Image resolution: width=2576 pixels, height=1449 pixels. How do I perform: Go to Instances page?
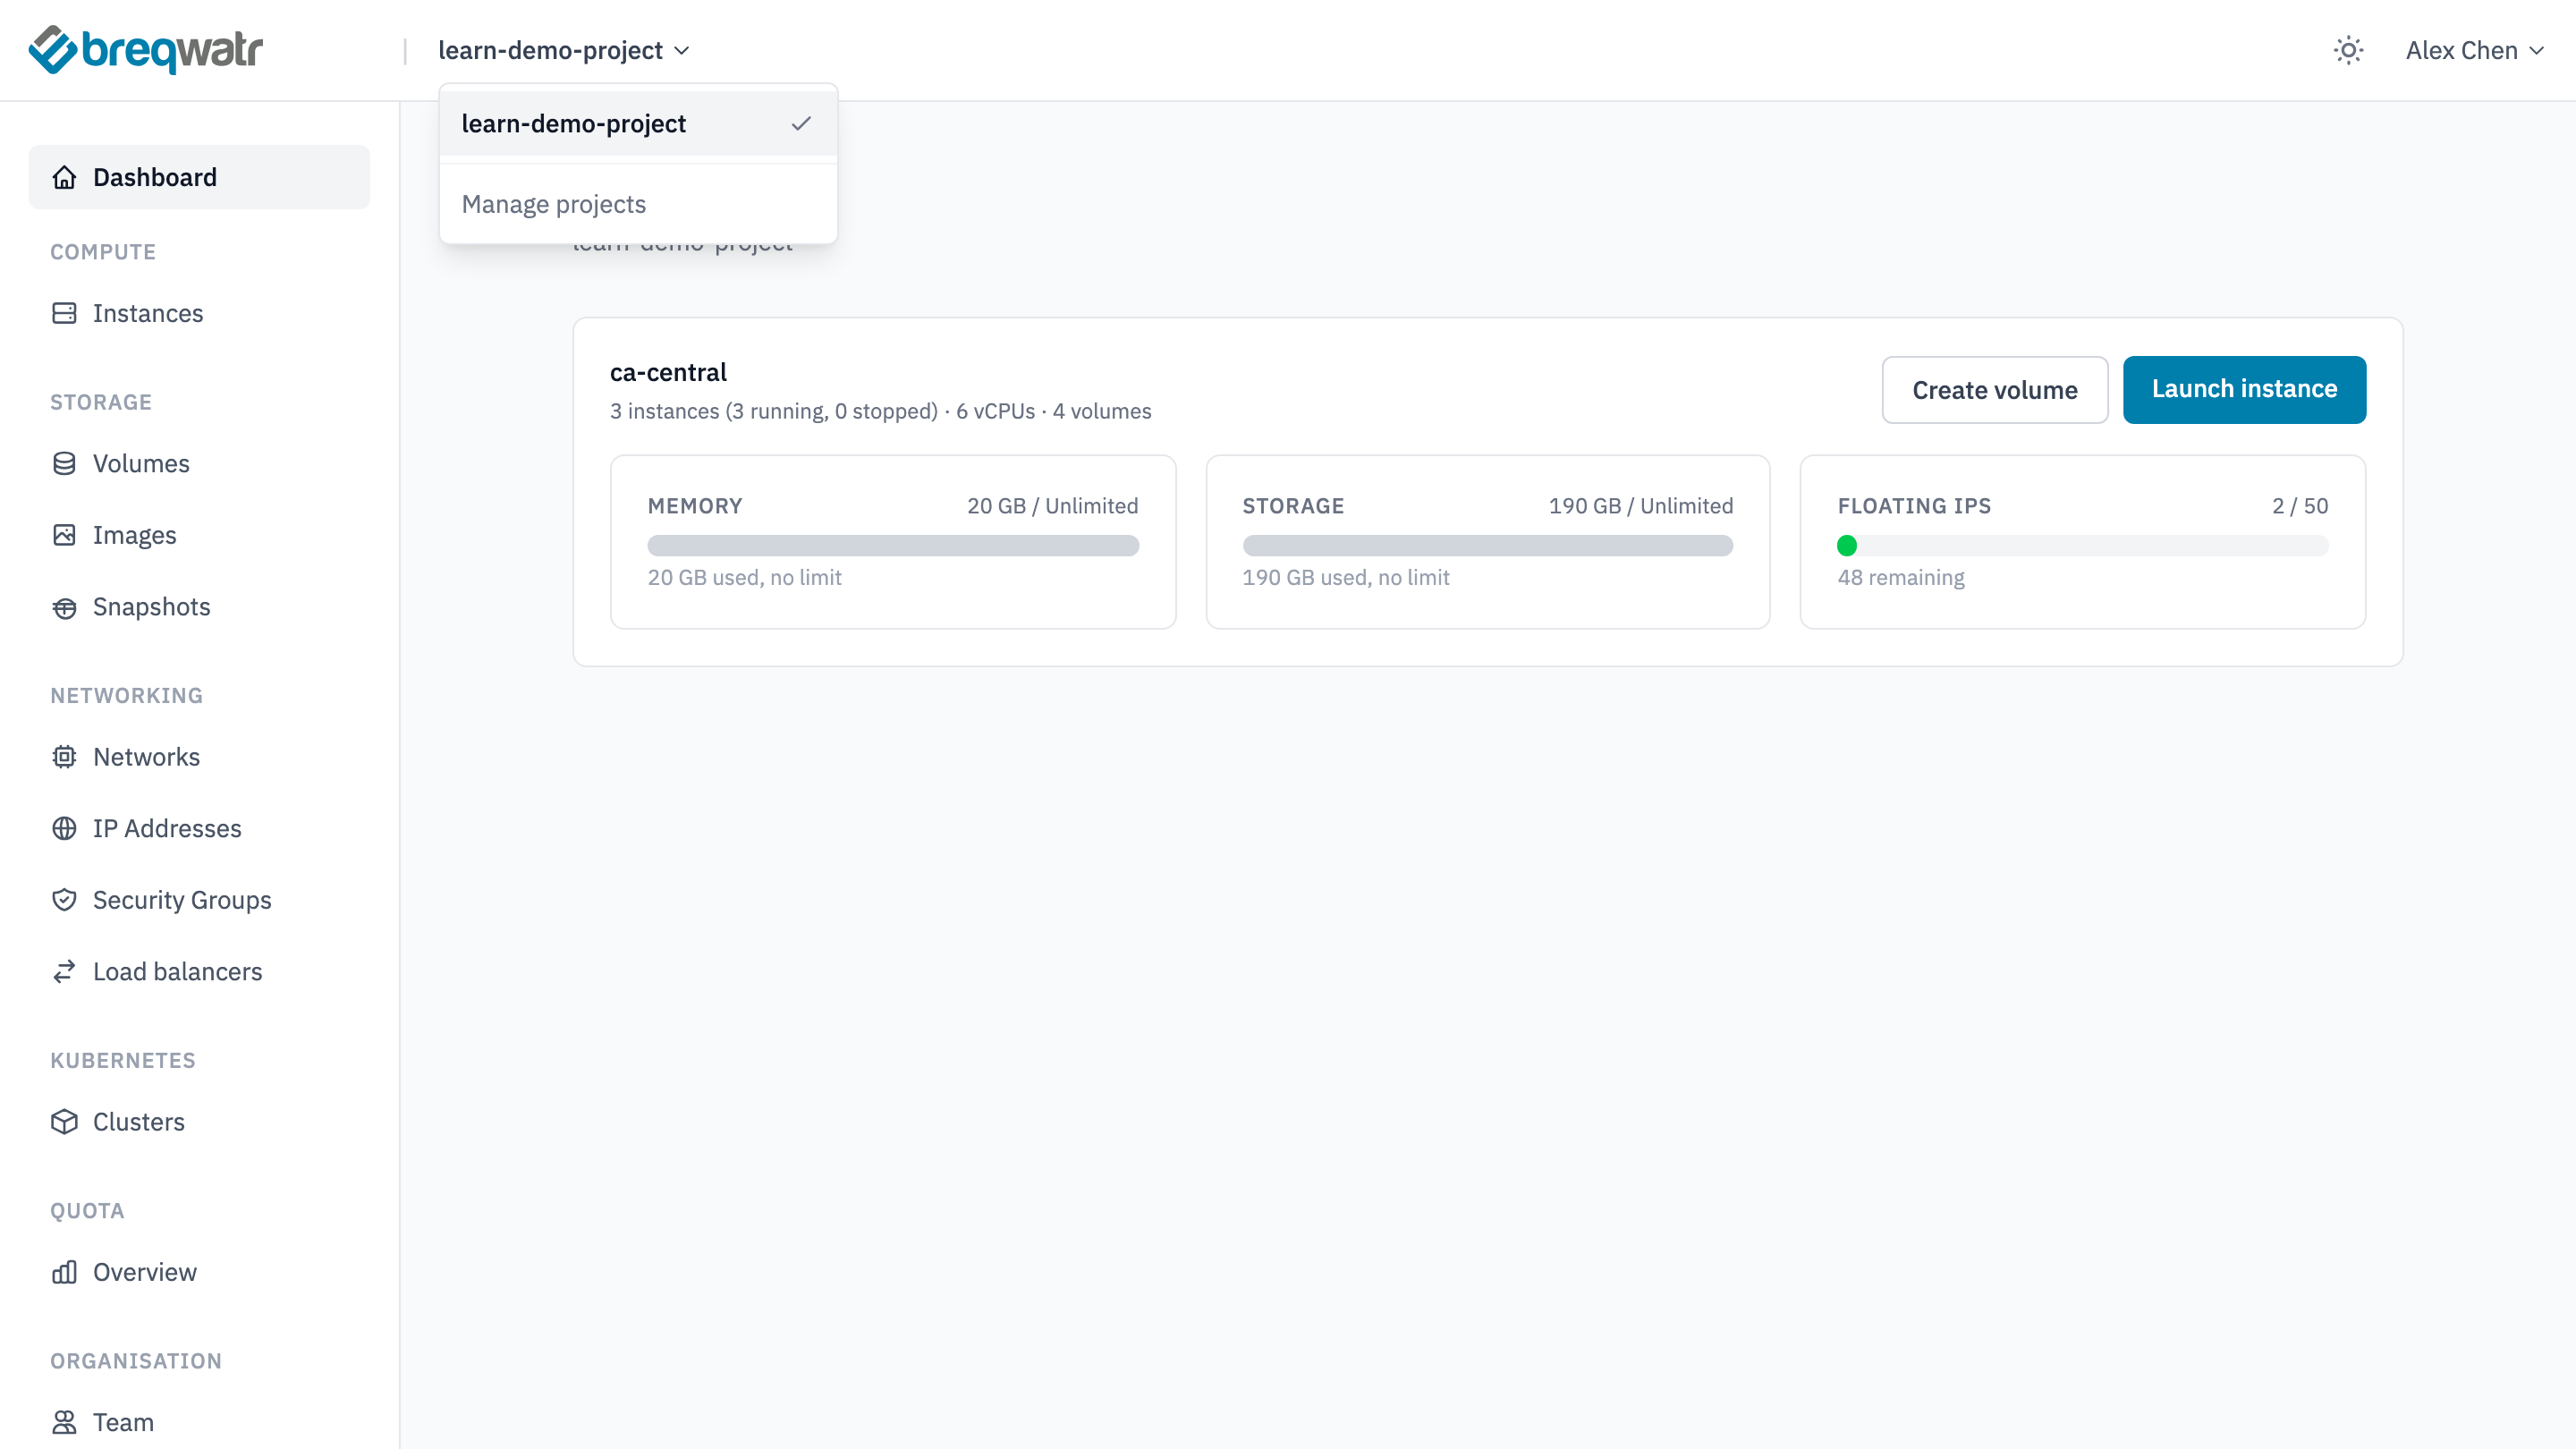pyautogui.click(x=199, y=313)
